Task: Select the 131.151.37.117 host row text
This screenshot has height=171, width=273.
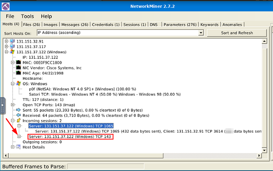Action: tap(31, 47)
